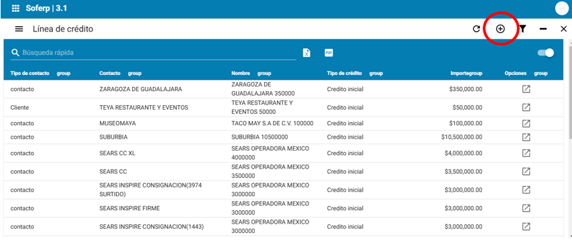
Task: Open the hamburger side menu
Action: (19, 29)
